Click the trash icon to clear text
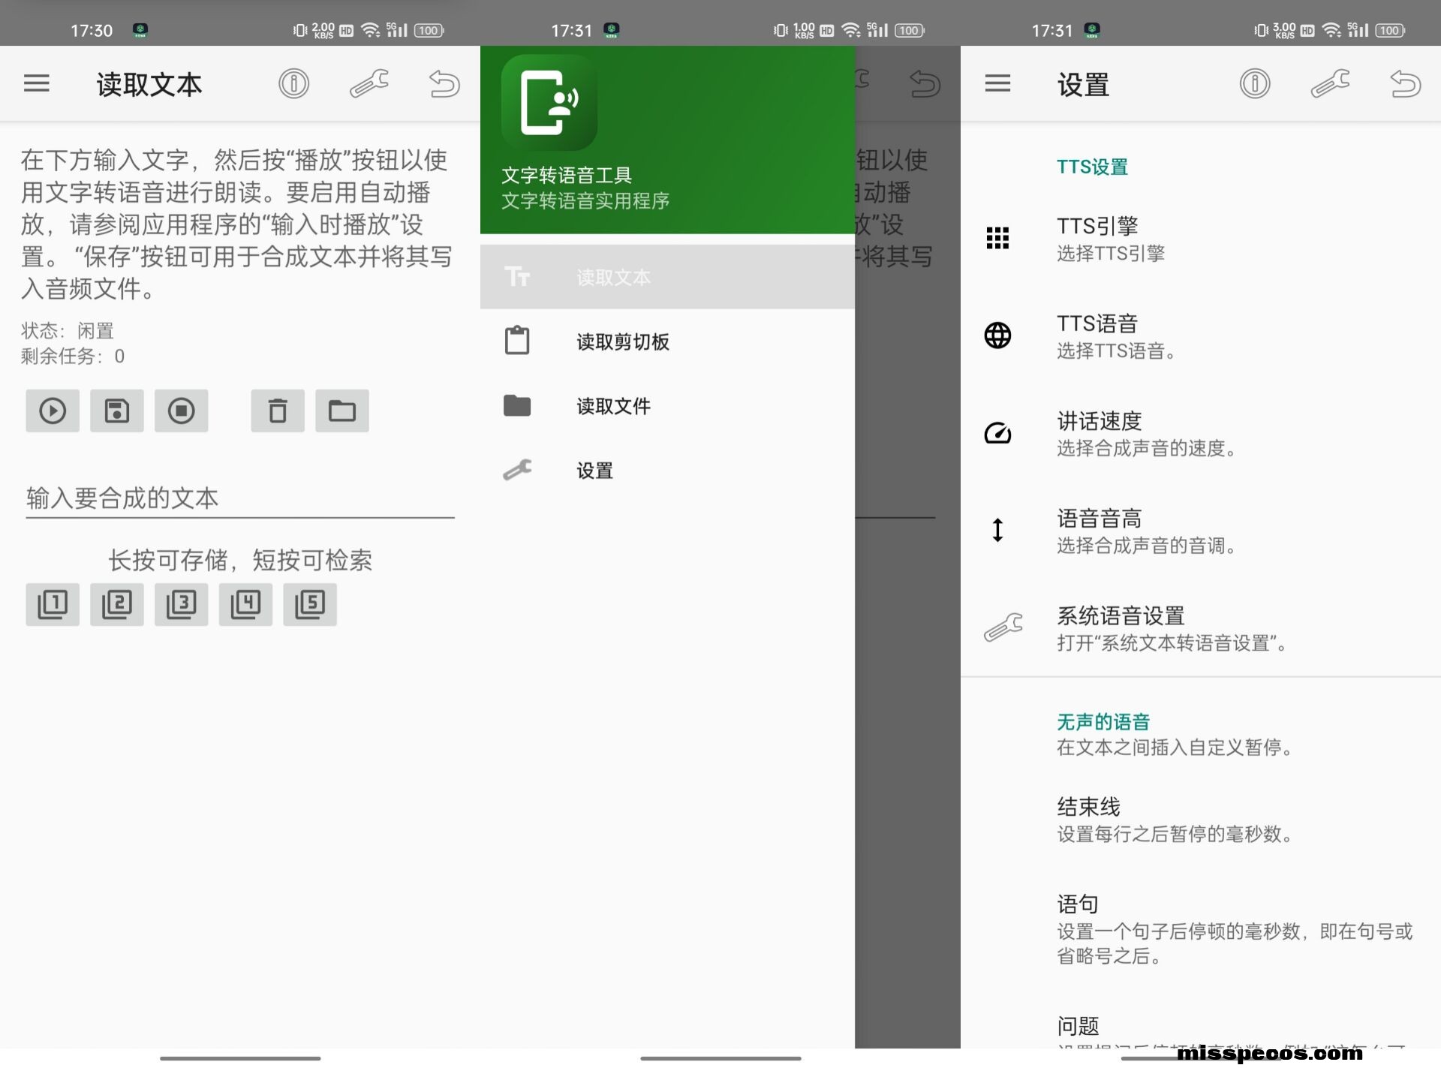Viewport: 1441px width, 1068px height. pyautogui.click(x=278, y=411)
